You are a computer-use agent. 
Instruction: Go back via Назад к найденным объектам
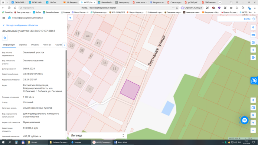tap(20, 25)
